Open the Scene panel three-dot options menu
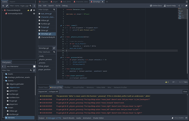 click(34, 6)
